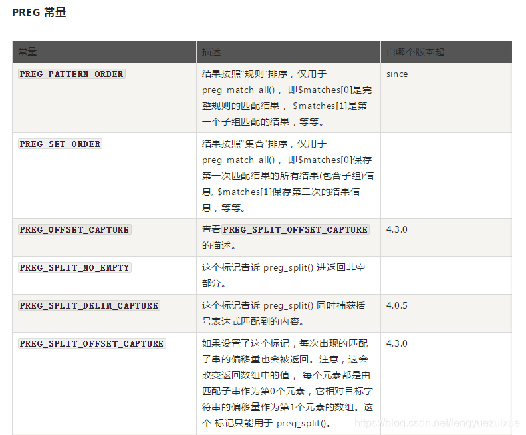Click the description starting 结果按照"规则"排序
Viewport: 526px width, 435px height.
pos(287,98)
